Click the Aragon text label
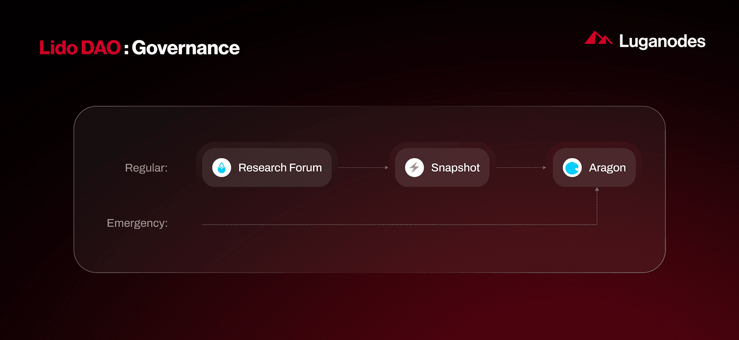This screenshot has height=340, width=739. point(607,168)
